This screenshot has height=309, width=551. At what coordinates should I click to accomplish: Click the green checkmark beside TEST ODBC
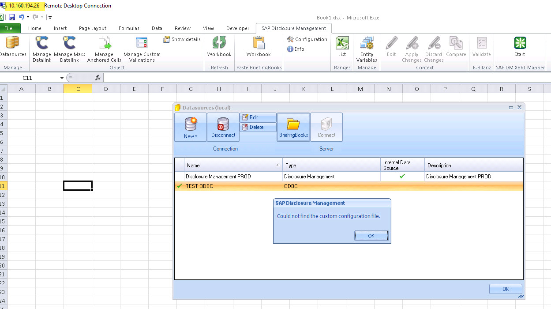[180, 186]
